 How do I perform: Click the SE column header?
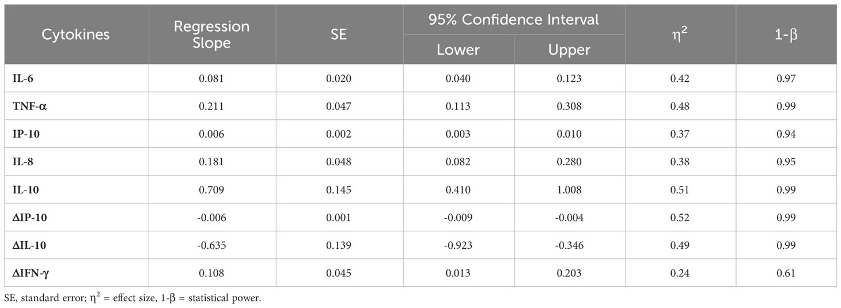339,35
